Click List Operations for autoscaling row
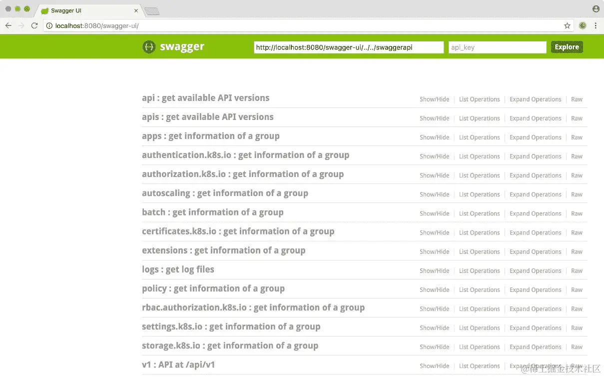The width and height of the screenshot is (604, 377). 479,194
